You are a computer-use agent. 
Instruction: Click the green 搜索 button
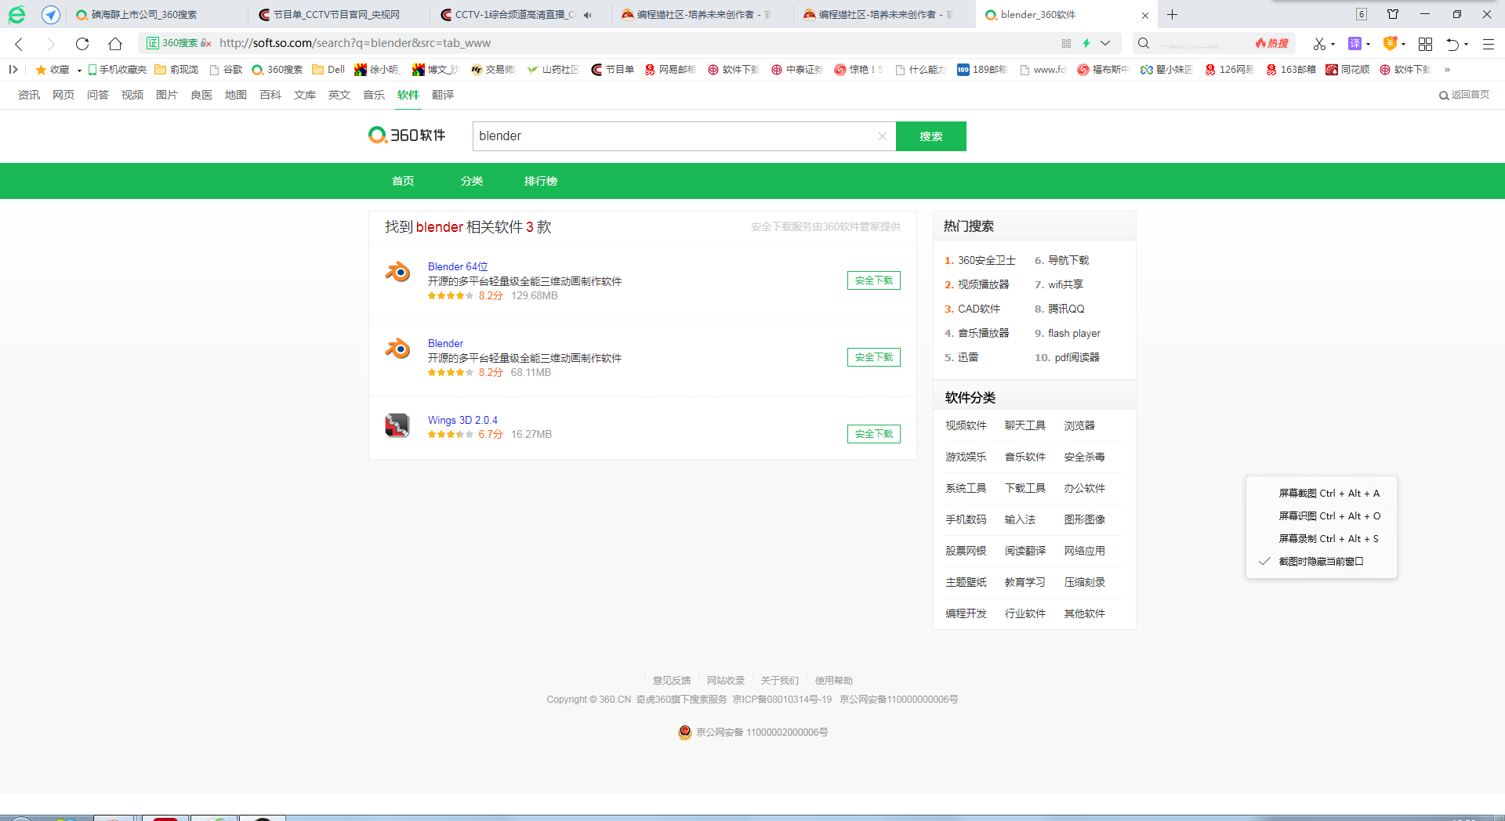931,136
